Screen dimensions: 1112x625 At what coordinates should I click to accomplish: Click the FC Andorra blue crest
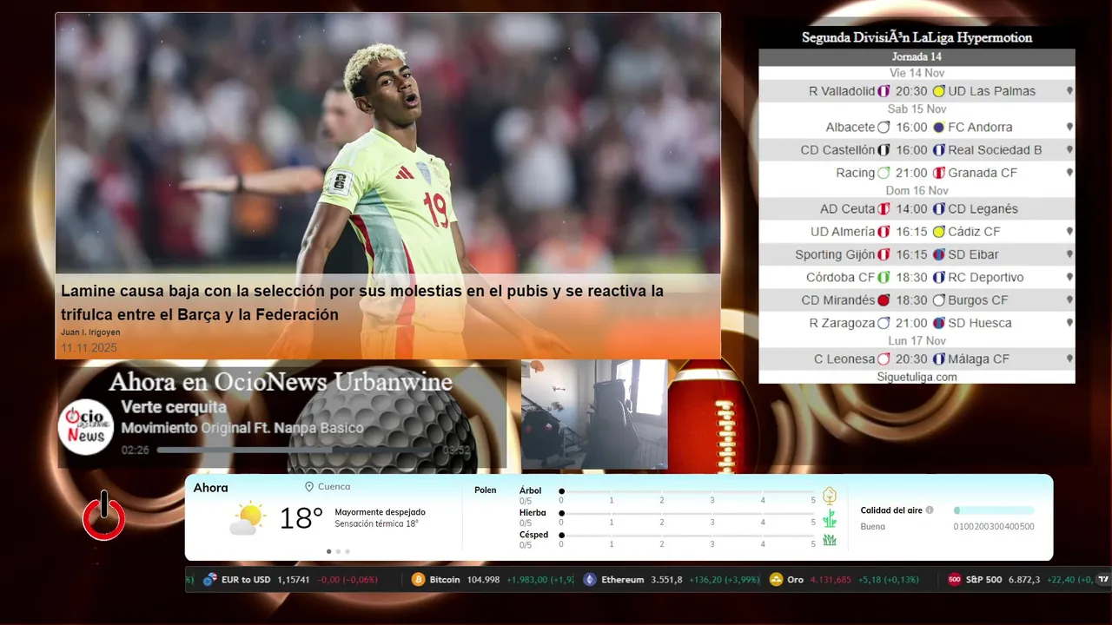tap(938, 128)
